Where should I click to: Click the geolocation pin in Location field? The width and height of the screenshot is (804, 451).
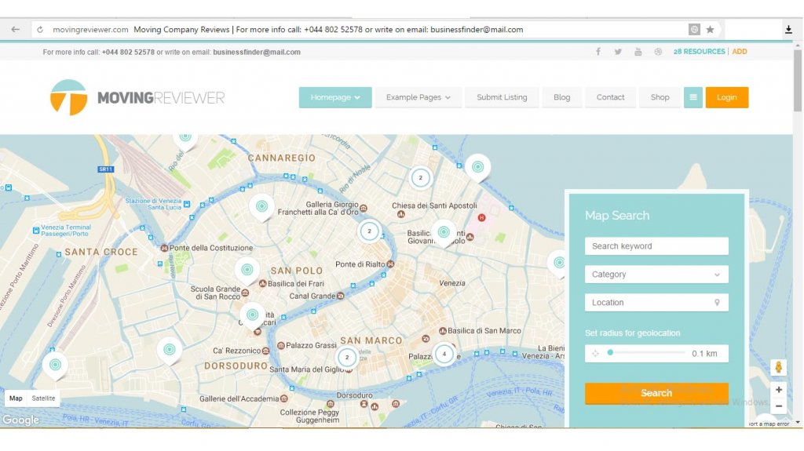pos(717,303)
